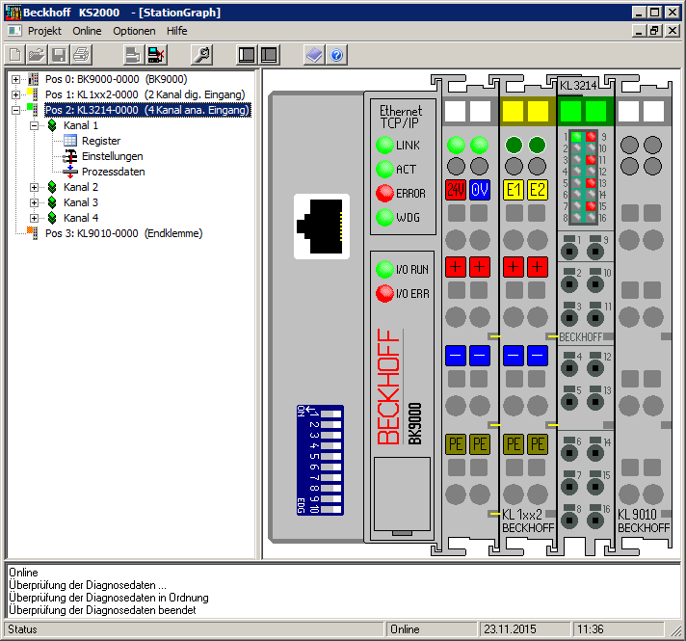The image size is (686, 641).
Task: Click the red 24V terminal label
Action: point(456,190)
